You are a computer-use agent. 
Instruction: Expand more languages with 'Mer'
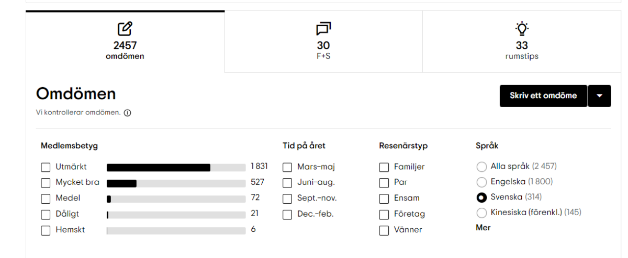click(x=483, y=228)
